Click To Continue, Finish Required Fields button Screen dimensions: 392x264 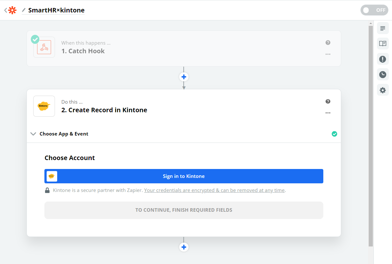pyautogui.click(x=184, y=210)
